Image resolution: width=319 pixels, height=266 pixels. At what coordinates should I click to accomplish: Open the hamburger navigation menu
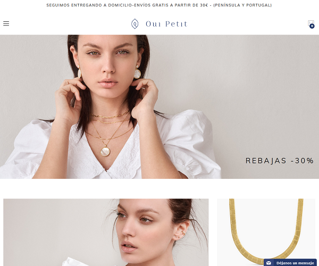[x=6, y=23]
